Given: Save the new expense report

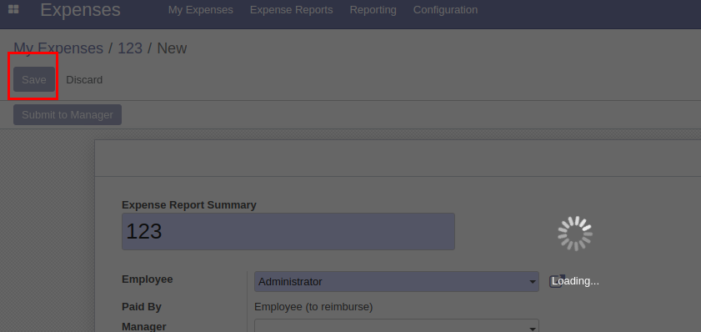Looking at the screenshot, I should pyautogui.click(x=34, y=79).
